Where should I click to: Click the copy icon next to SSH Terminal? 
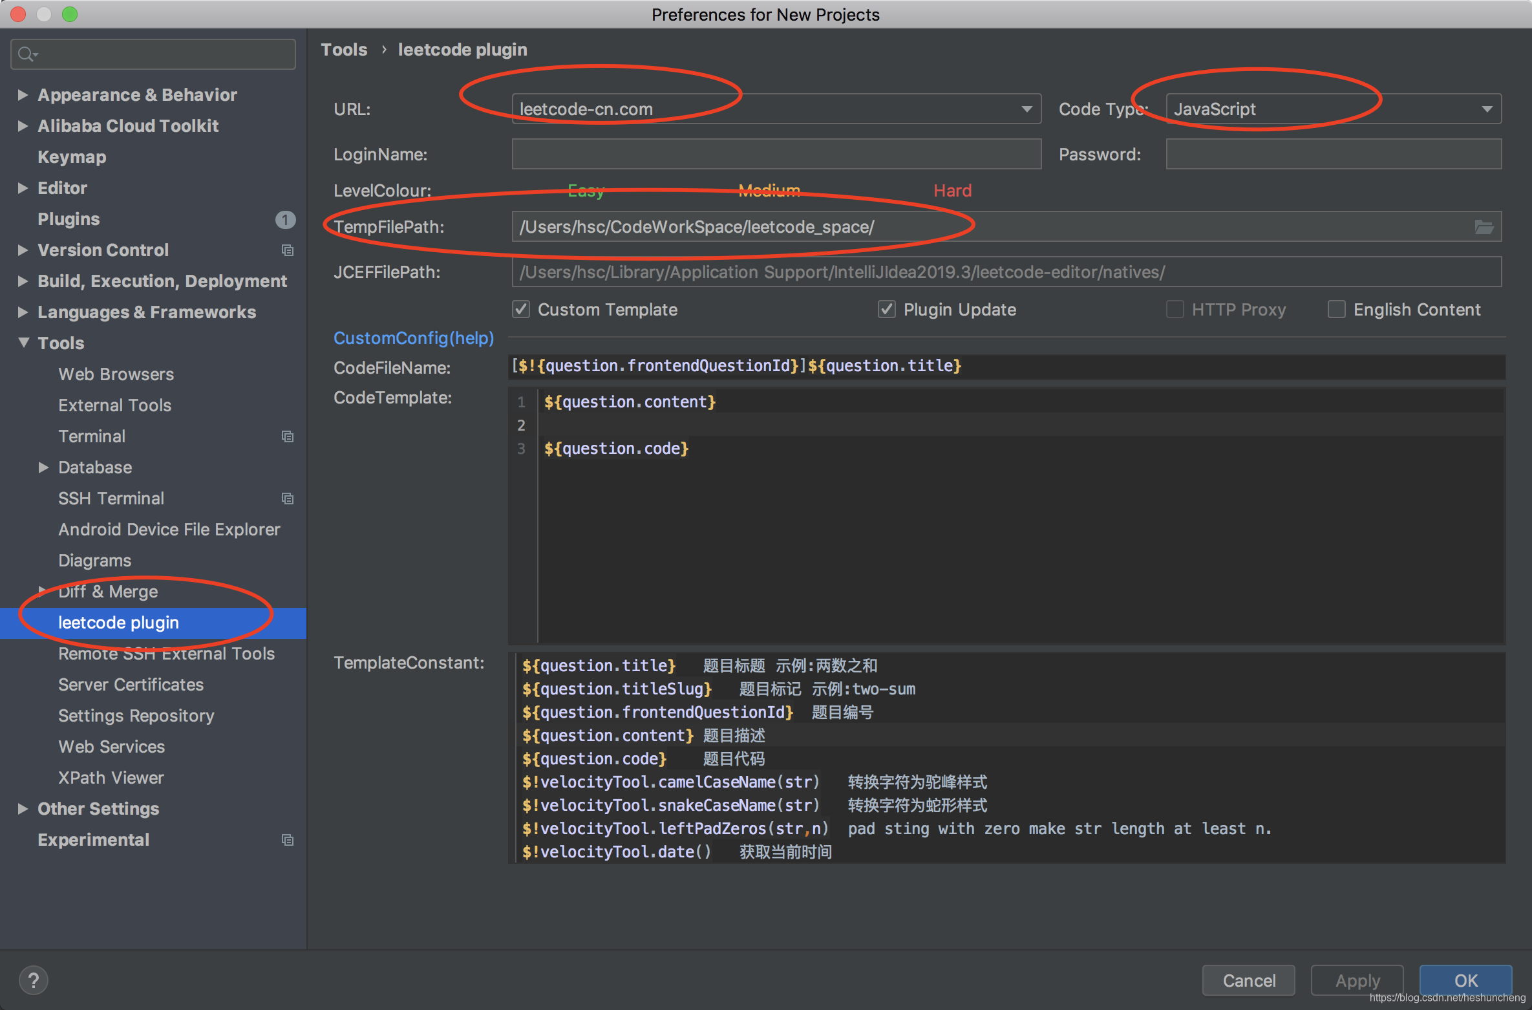tap(288, 498)
